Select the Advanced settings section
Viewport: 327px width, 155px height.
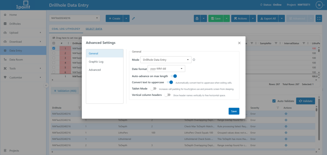click(95, 70)
